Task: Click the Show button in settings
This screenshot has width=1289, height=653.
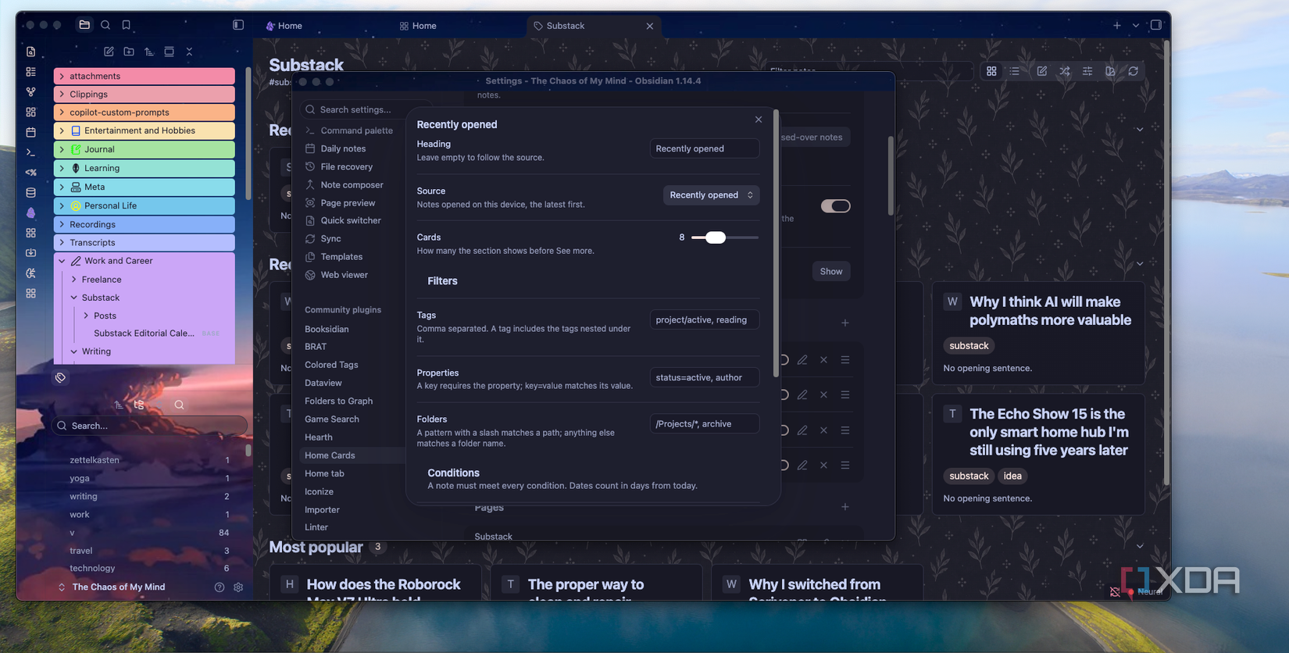Action: point(830,272)
